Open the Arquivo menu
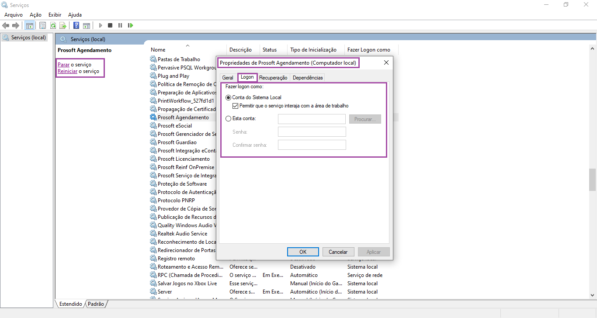The height and width of the screenshot is (318, 597). click(x=14, y=15)
